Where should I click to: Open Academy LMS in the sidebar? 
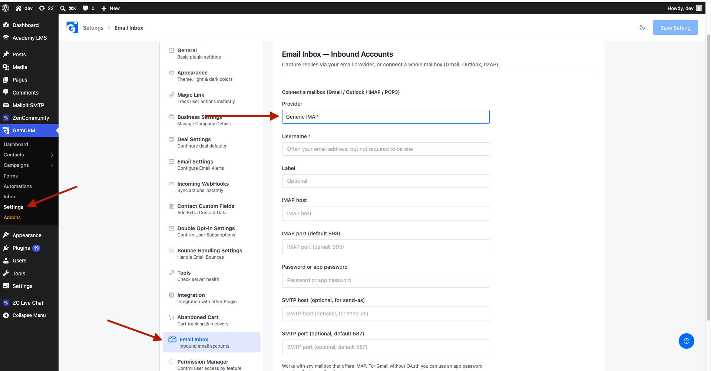29,38
